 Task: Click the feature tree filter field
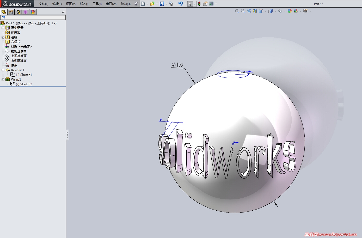pyautogui.click(x=33, y=17)
